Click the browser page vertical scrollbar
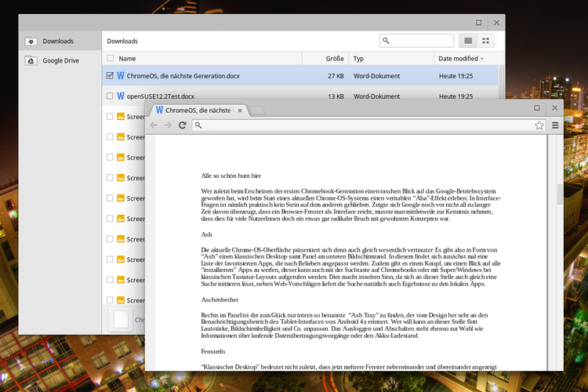 coord(559,194)
